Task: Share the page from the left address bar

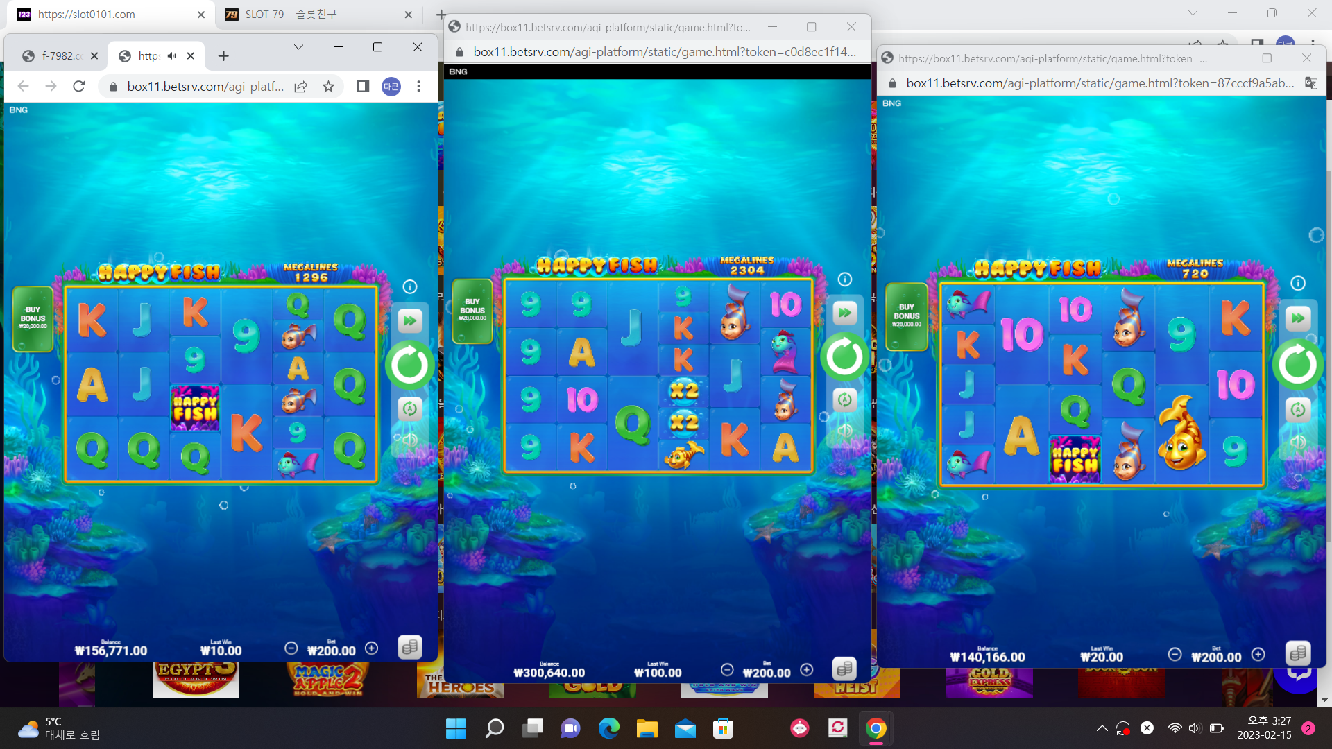Action: tap(301, 86)
